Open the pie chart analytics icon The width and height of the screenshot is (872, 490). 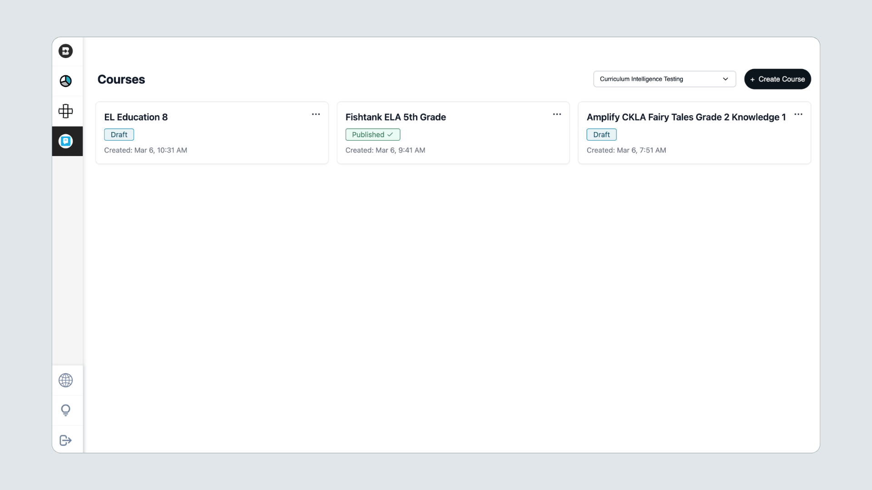tap(65, 81)
